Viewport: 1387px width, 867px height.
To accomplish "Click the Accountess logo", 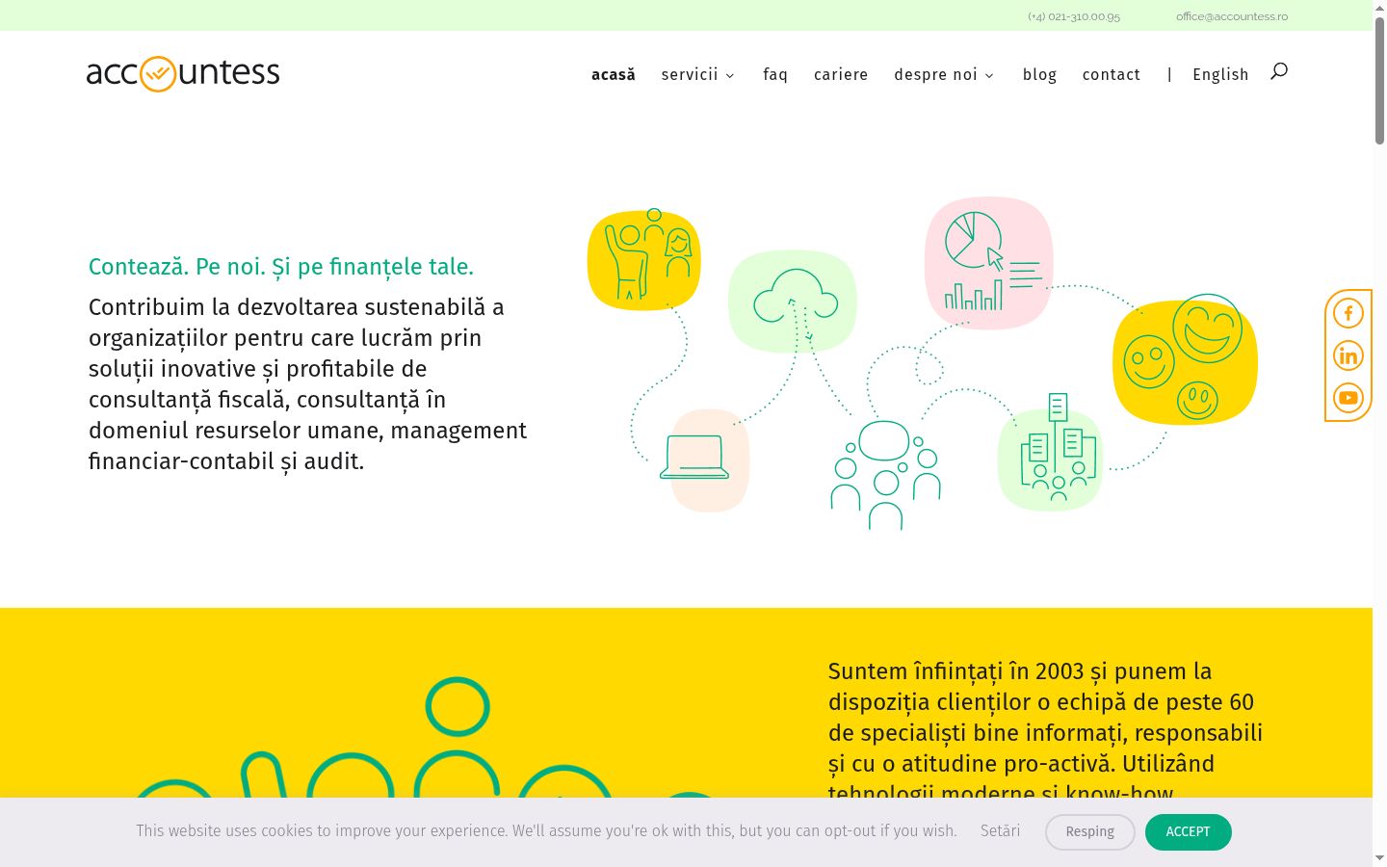I will click(183, 73).
